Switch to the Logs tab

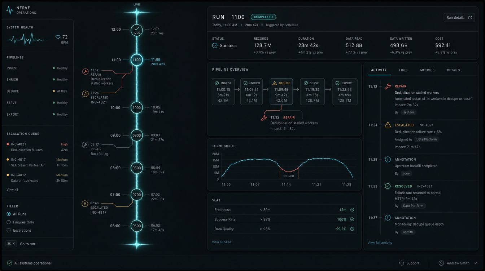point(403,70)
